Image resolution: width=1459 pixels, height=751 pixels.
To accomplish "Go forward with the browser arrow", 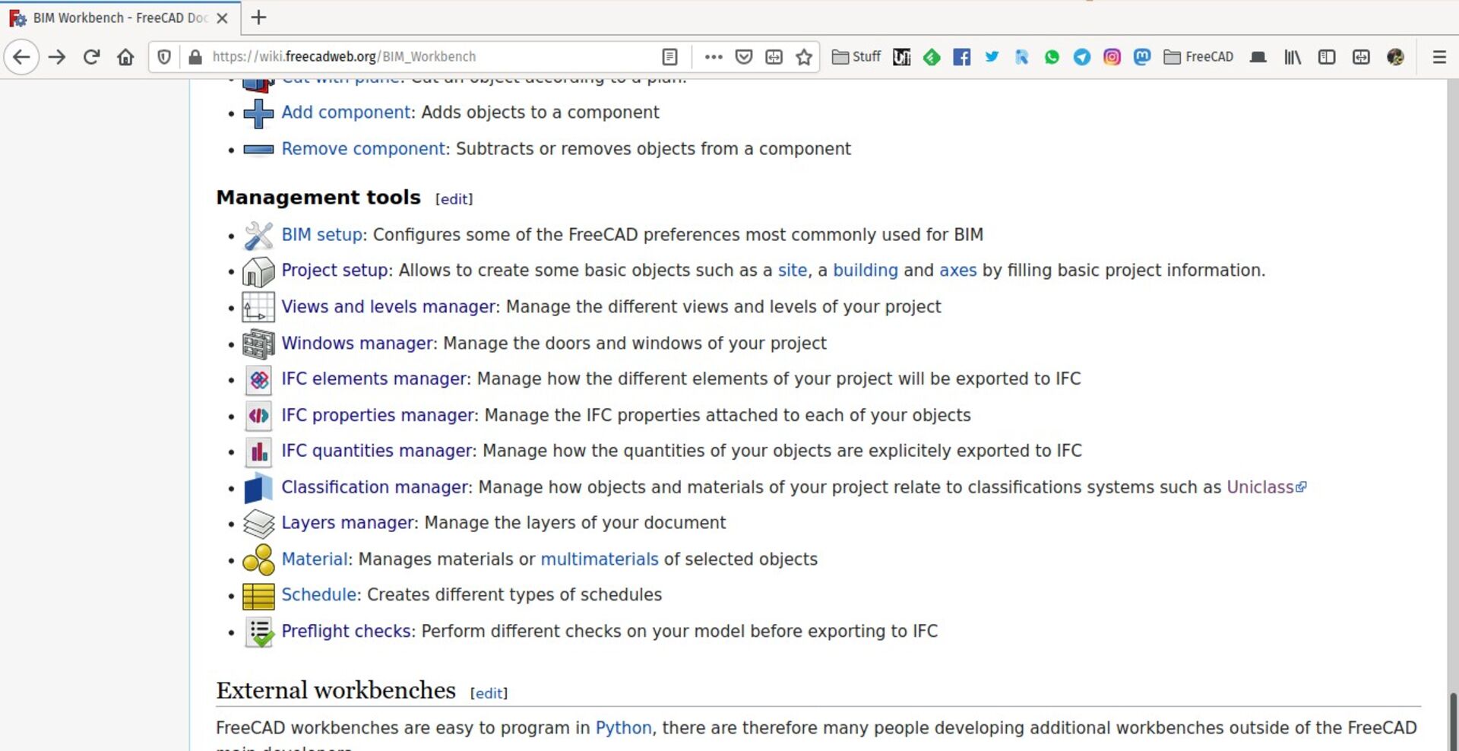I will coord(57,57).
